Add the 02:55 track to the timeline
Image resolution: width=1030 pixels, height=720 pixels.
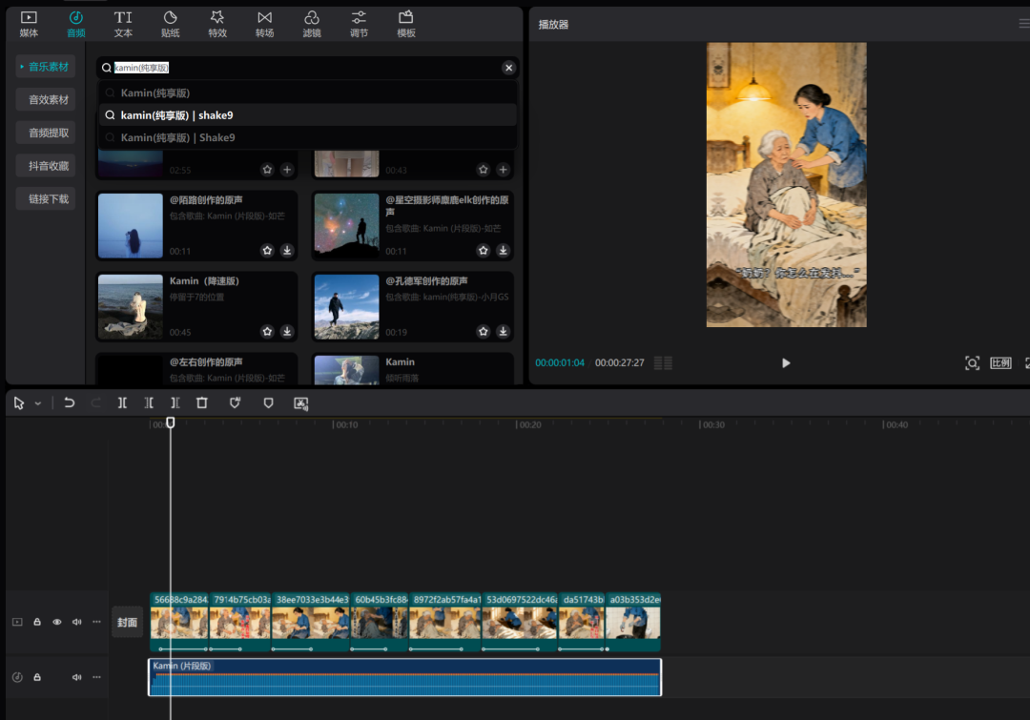tap(287, 170)
